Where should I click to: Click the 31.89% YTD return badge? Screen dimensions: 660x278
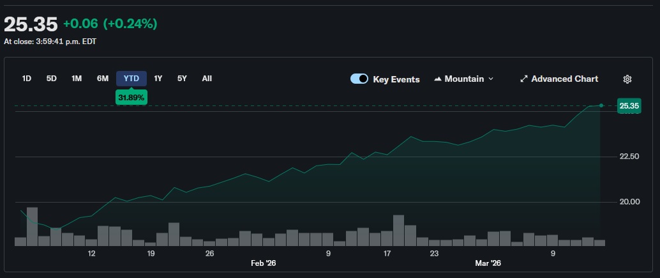(131, 98)
